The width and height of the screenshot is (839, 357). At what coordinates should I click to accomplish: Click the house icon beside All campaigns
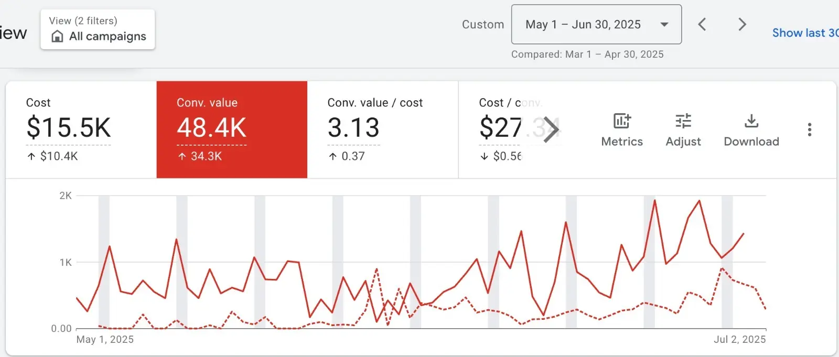(57, 36)
